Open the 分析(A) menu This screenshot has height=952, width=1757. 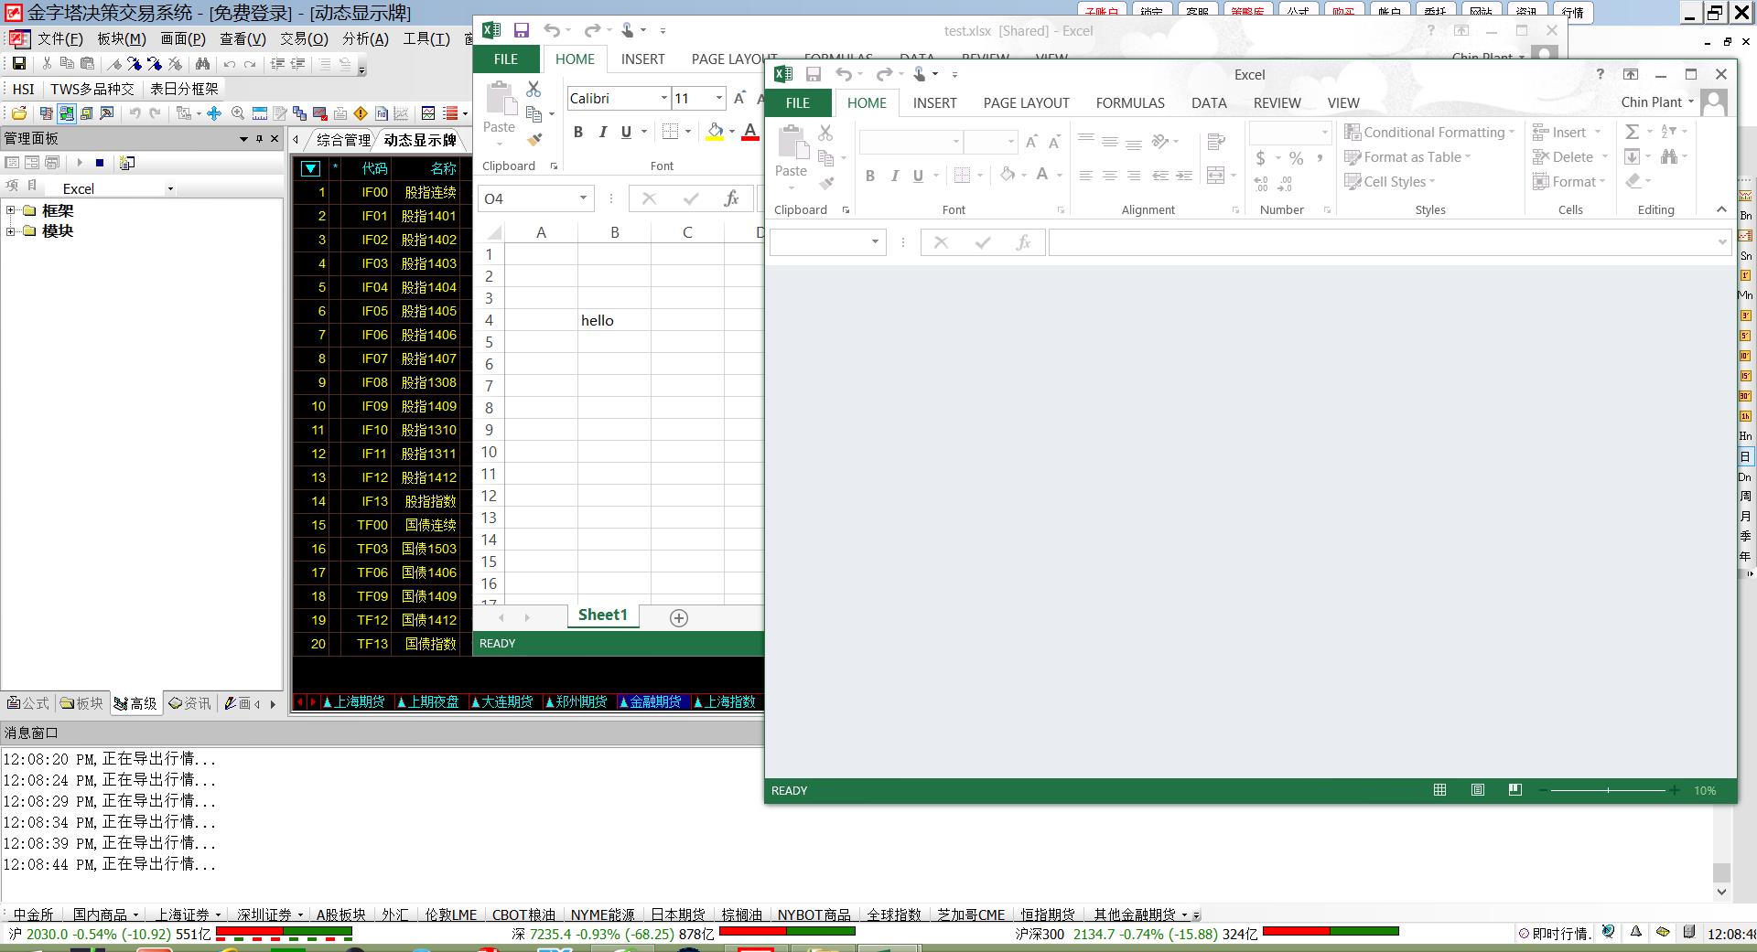coord(365,38)
